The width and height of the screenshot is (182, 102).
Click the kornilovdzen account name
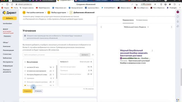coord(7,24)
